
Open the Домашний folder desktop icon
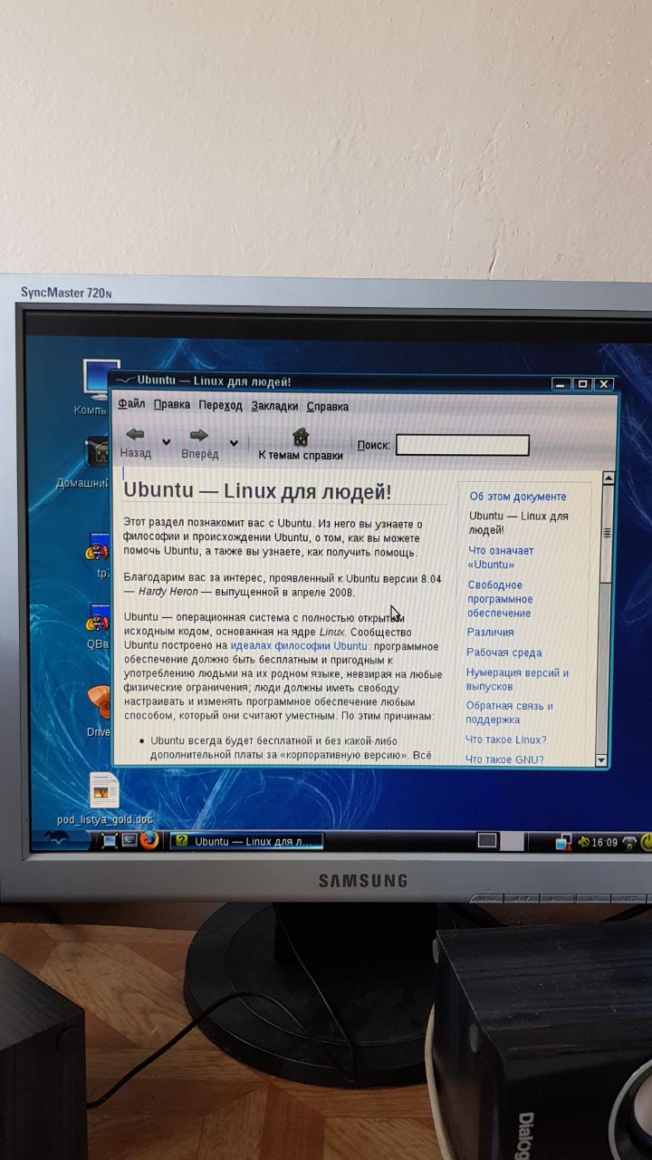[x=98, y=452]
